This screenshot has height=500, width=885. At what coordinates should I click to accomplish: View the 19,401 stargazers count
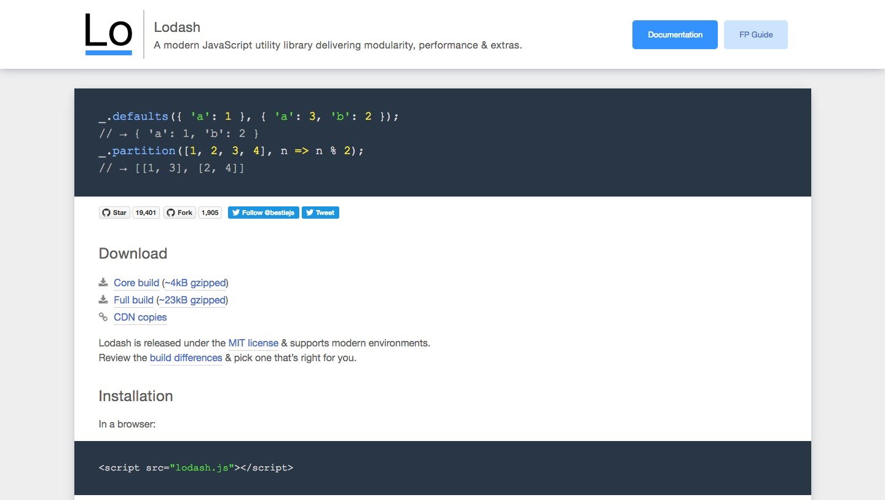pyautogui.click(x=146, y=213)
